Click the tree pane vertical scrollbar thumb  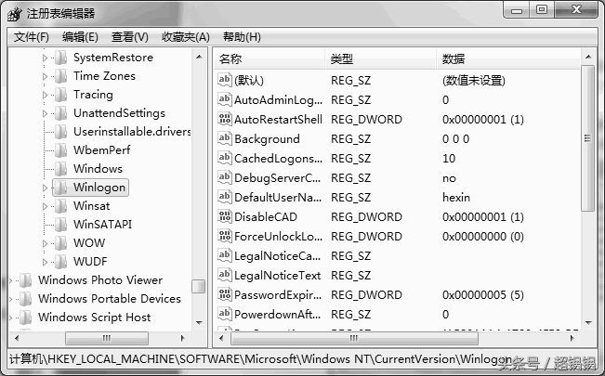coord(199,286)
